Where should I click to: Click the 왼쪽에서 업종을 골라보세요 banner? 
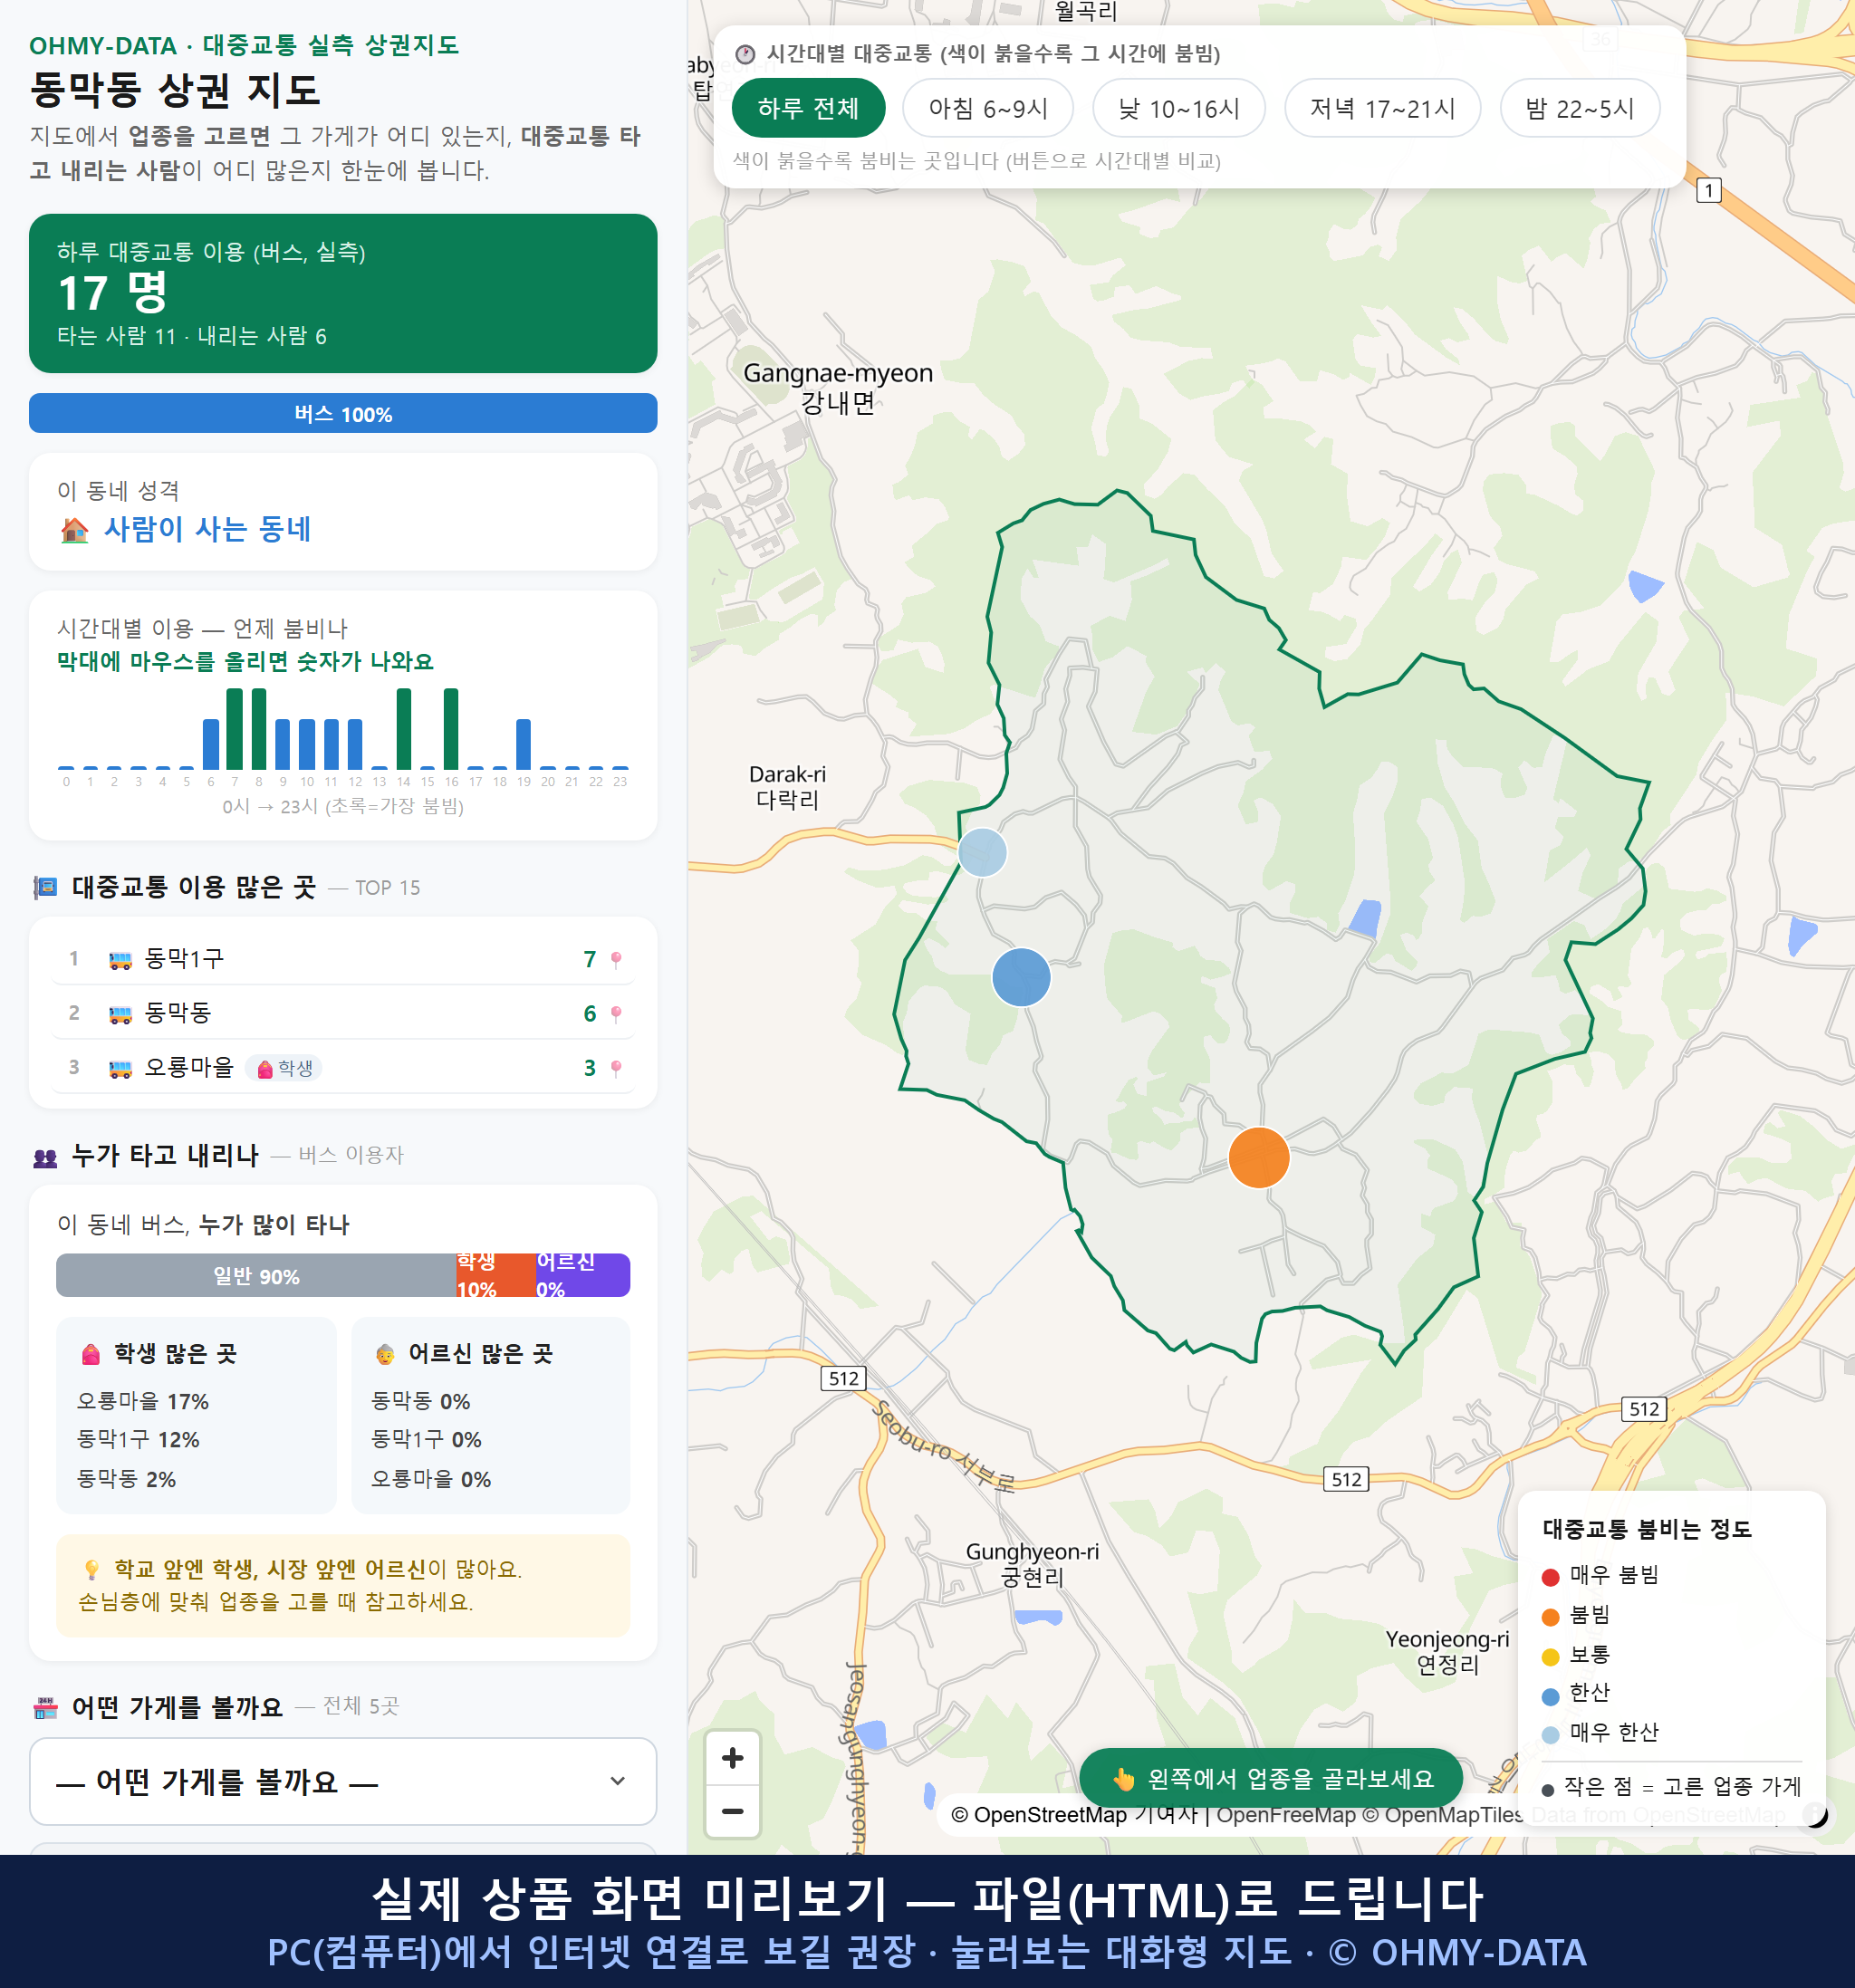click(x=1271, y=1778)
